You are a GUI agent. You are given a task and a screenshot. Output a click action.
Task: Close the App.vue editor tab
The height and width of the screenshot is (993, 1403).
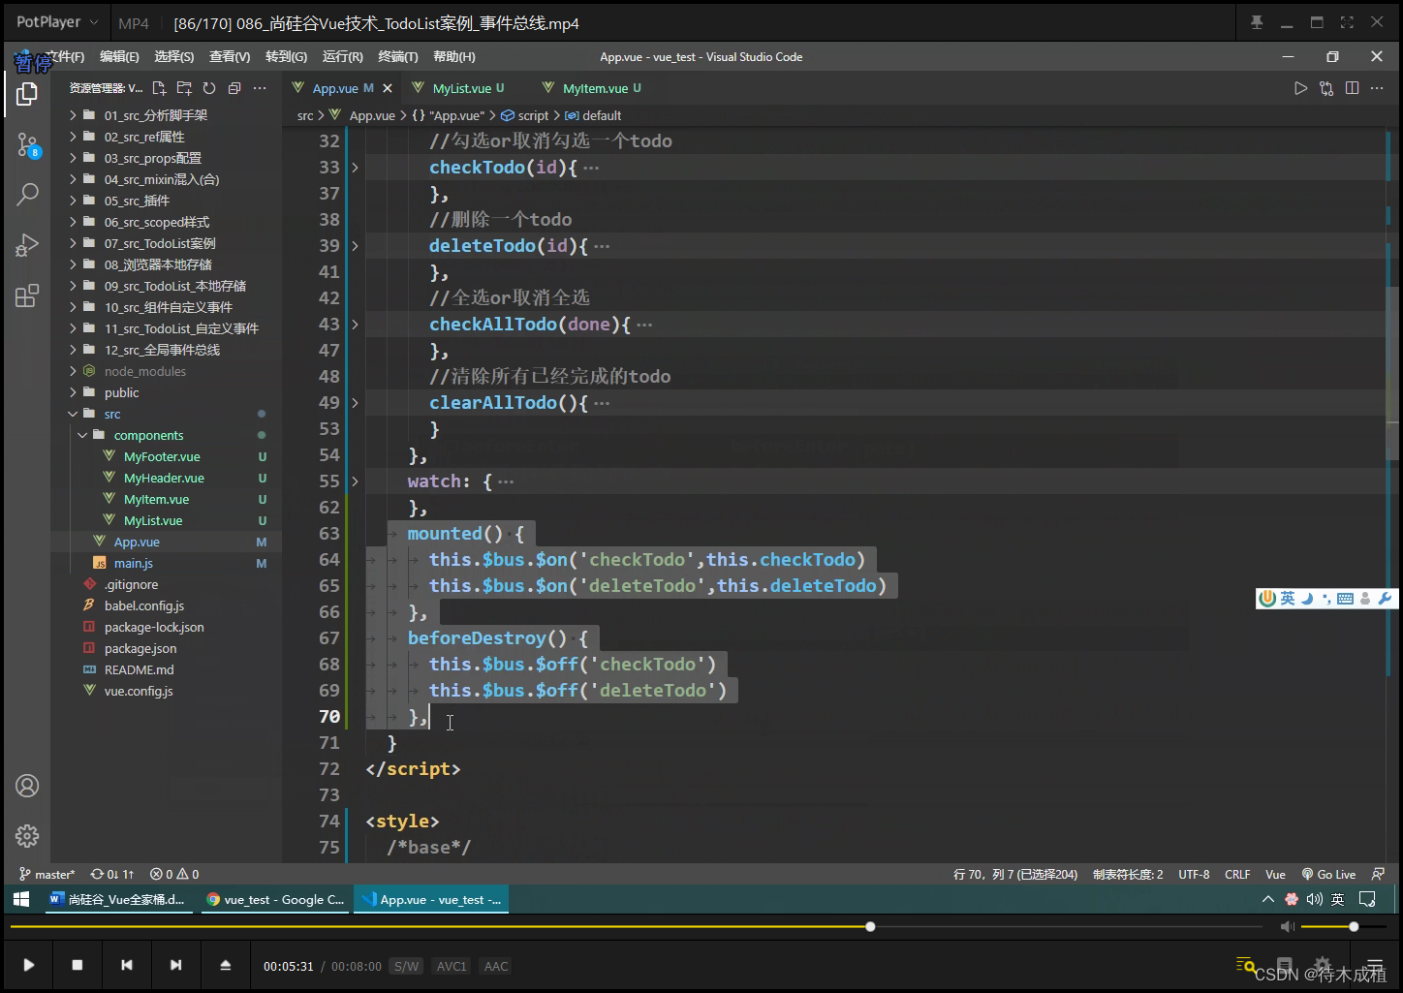click(x=388, y=88)
